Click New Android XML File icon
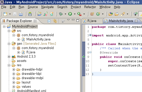 52,14
